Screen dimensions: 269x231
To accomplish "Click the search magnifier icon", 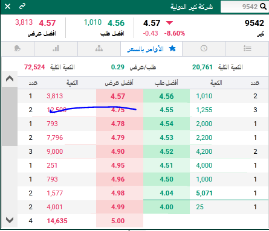I will pyautogui.click(x=263, y=7).
